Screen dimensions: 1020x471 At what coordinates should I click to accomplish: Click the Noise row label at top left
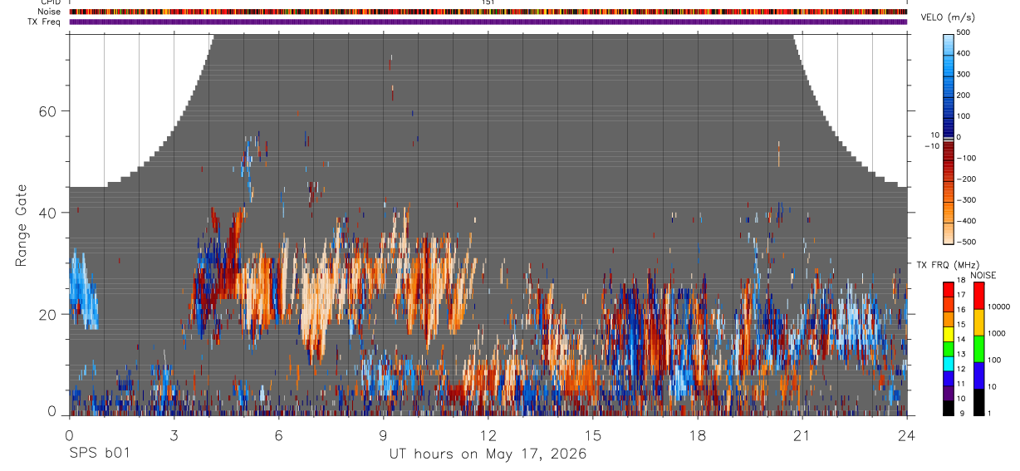coord(51,12)
